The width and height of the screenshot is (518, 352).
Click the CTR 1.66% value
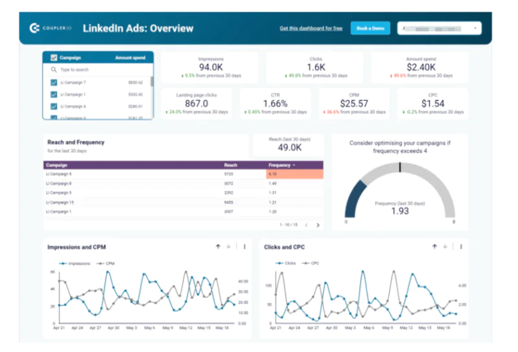click(x=275, y=104)
